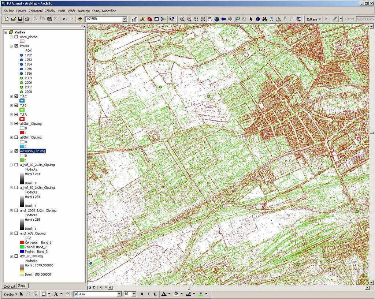Open the ModelBuilder window
This screenshot has height=299, width=375.
click(164, 19)
